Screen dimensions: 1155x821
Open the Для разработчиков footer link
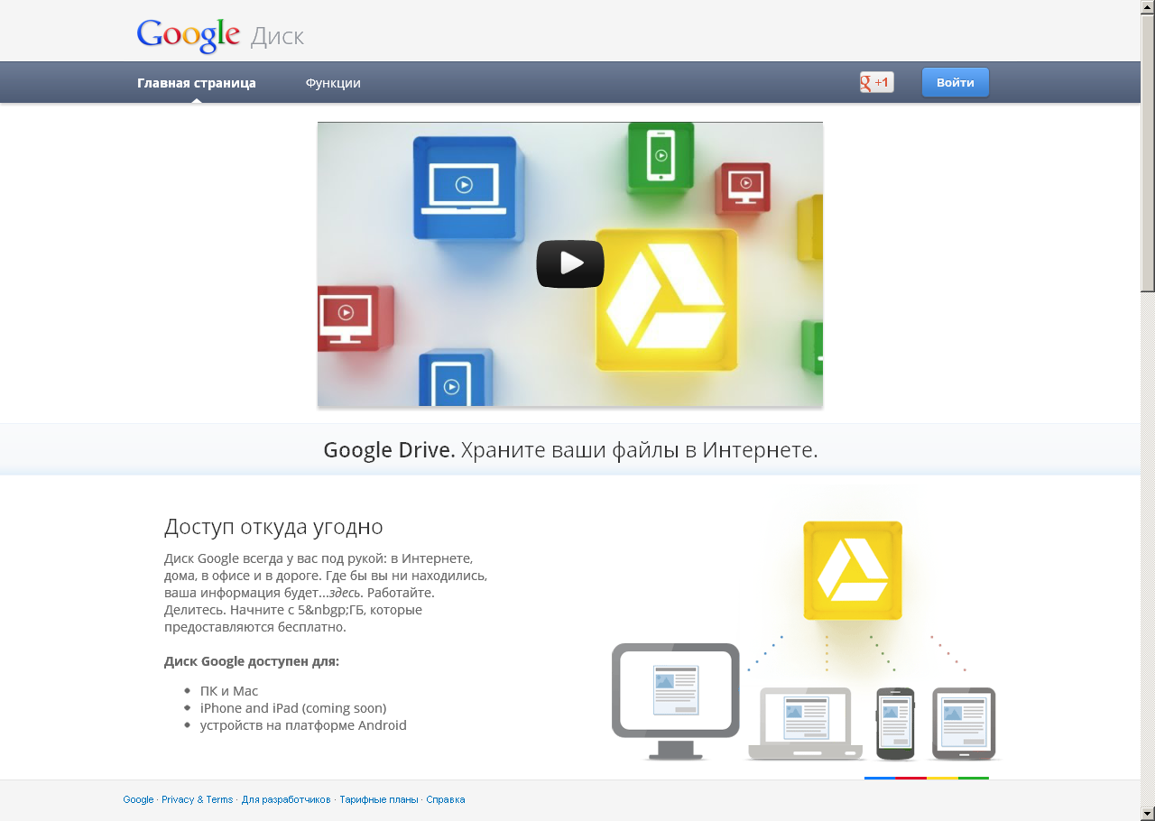coord(286,800)
